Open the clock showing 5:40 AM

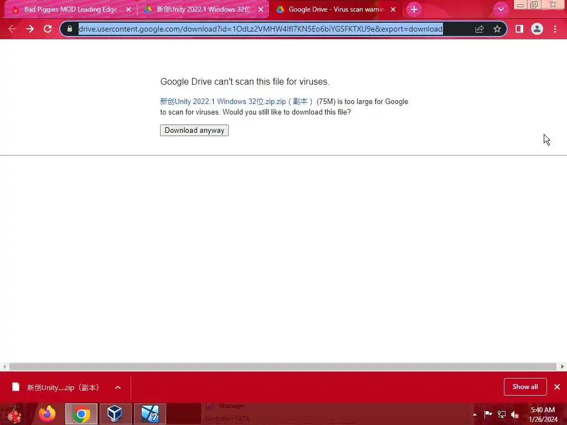[543, 414]
